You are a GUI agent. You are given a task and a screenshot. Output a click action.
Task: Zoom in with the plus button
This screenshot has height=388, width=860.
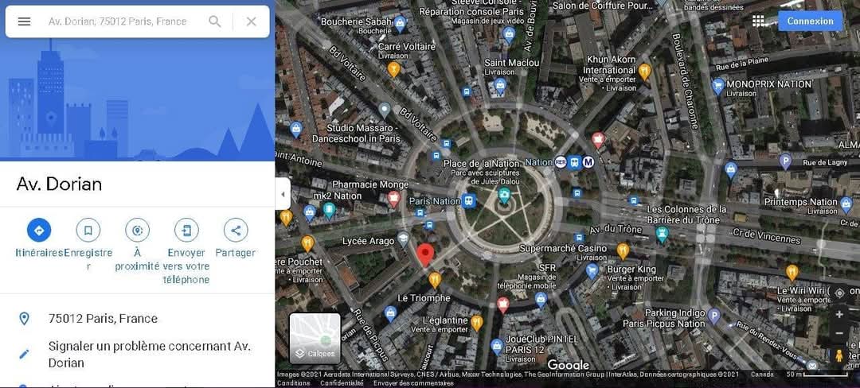point(839,315)
